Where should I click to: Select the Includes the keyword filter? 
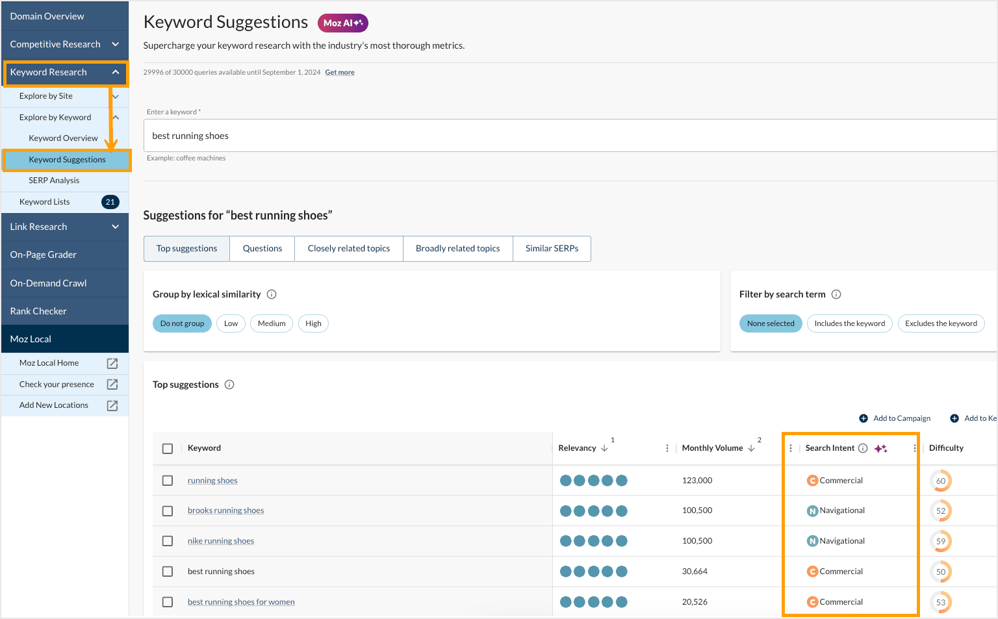(849, 323)
